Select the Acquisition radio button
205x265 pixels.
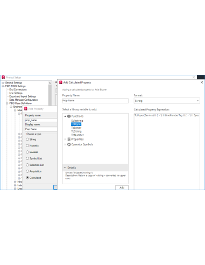point(27,171)
